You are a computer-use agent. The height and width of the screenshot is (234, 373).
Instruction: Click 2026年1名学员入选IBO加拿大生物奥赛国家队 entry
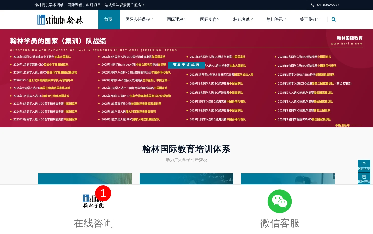41,96
